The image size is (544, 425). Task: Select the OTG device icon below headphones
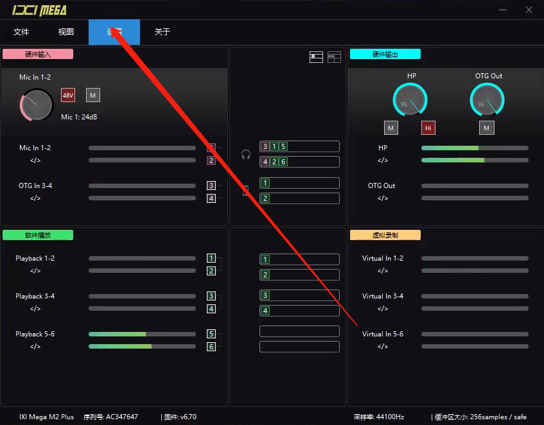(x=245, y=191)
